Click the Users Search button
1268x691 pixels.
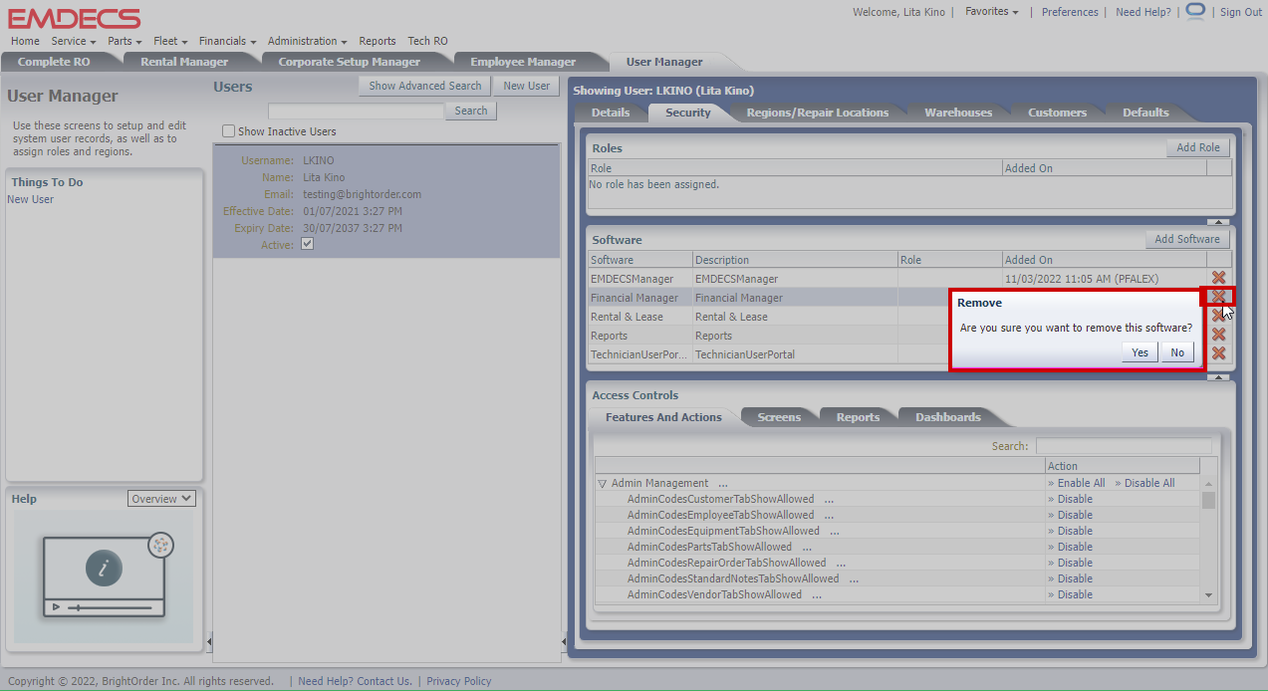471,111
